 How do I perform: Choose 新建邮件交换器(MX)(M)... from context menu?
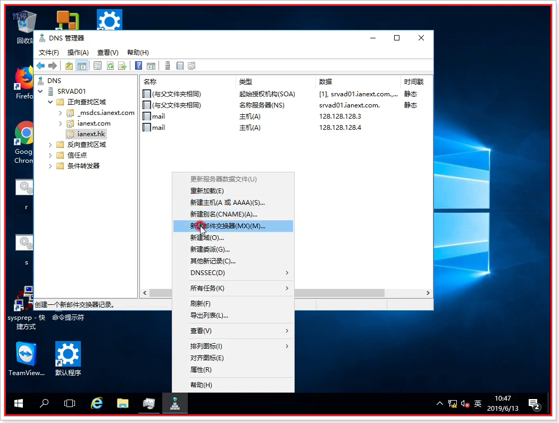point(233,226)
